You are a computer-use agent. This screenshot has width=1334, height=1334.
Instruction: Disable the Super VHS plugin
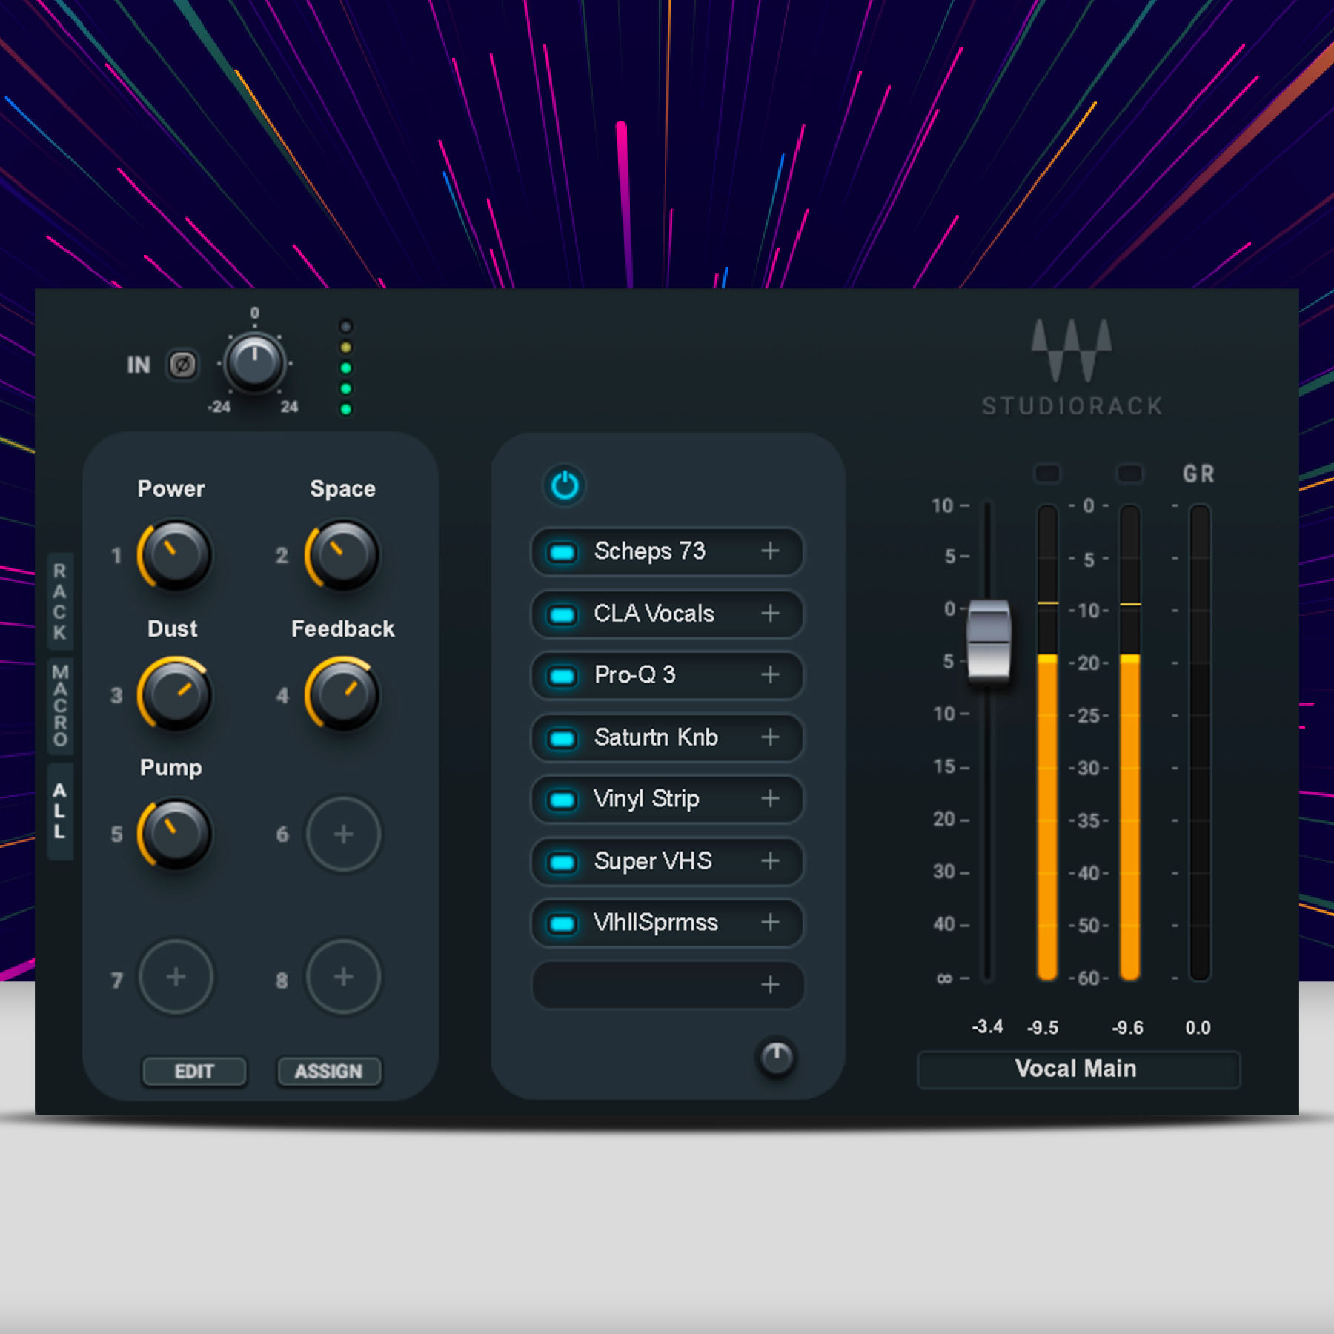561,861
